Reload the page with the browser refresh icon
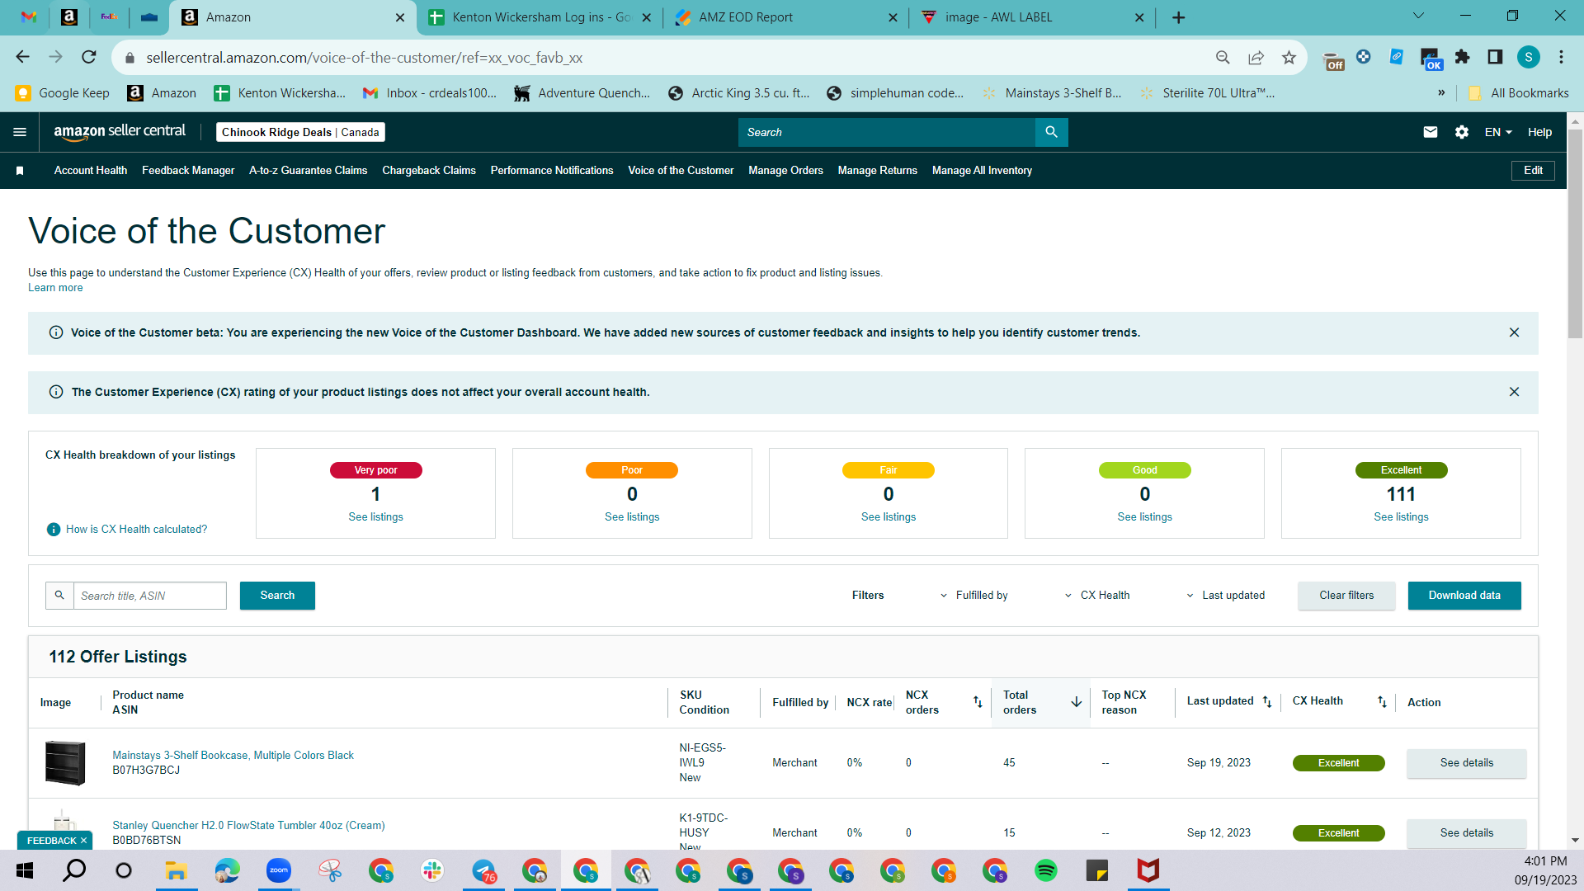 (89, 57)
